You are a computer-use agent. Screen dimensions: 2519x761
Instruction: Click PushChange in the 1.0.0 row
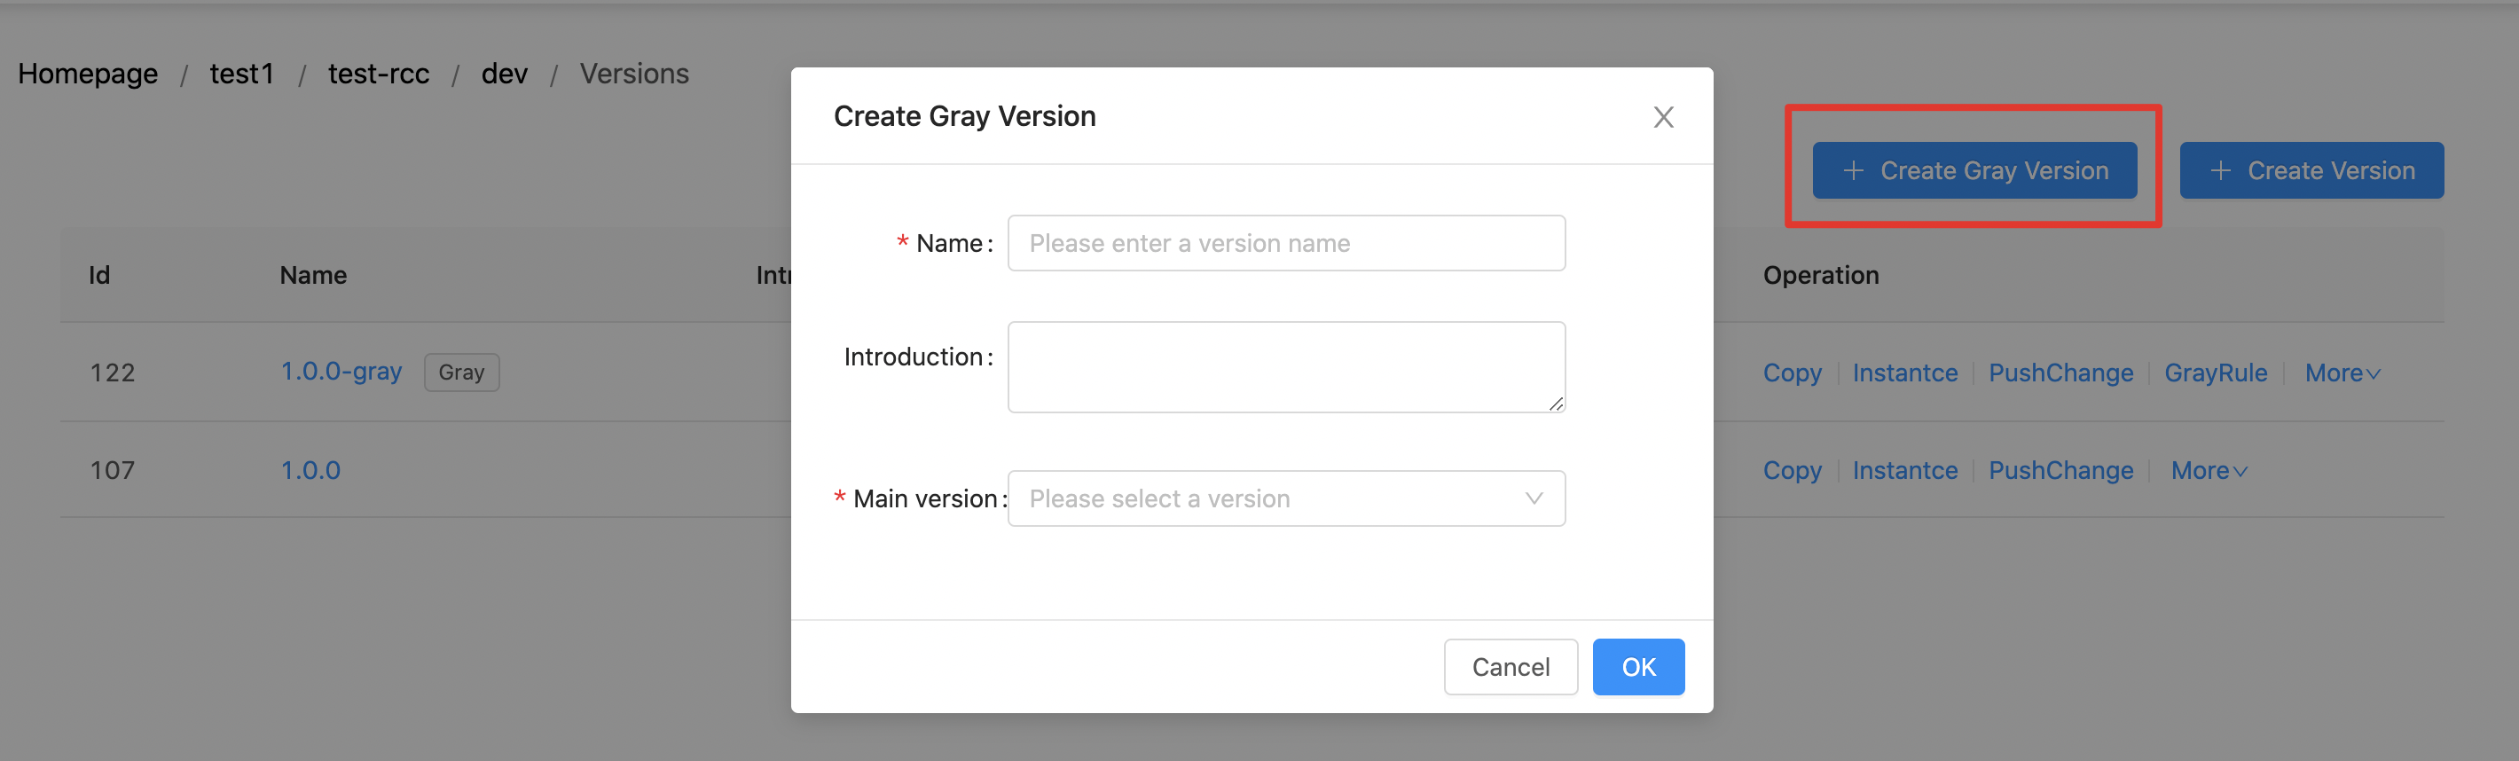click(2060, 470)
